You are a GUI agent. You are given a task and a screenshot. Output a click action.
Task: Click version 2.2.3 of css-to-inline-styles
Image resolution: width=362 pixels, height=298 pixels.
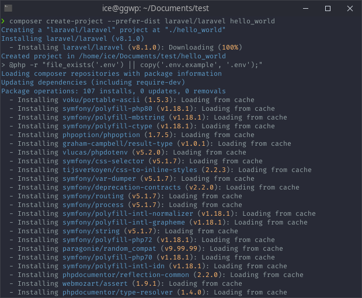click(215, 170)
